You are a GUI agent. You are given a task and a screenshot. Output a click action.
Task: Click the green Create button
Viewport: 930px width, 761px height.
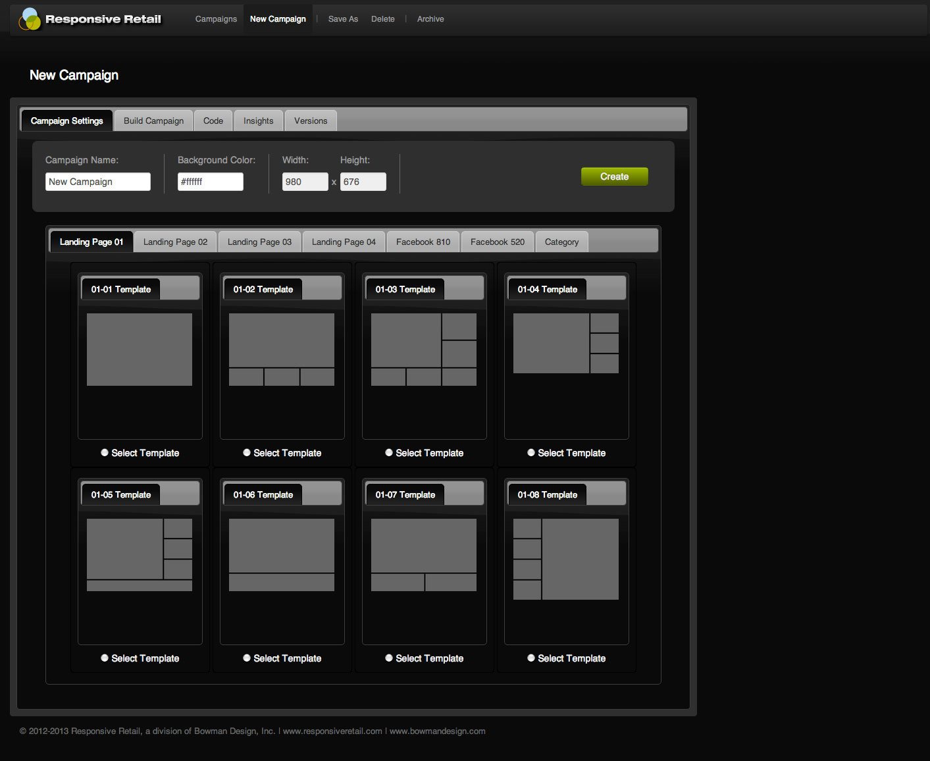[615, 176]
